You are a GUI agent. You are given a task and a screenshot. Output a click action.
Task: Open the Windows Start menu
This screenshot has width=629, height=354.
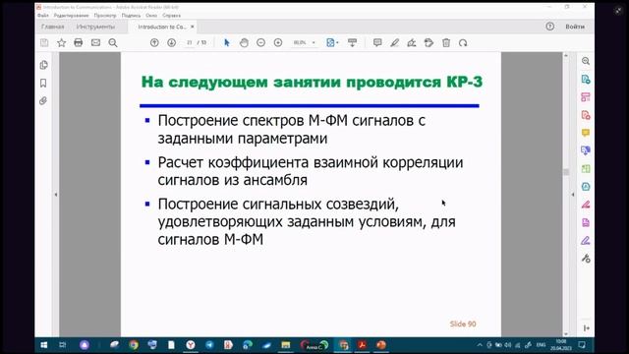tap(44, 345)
